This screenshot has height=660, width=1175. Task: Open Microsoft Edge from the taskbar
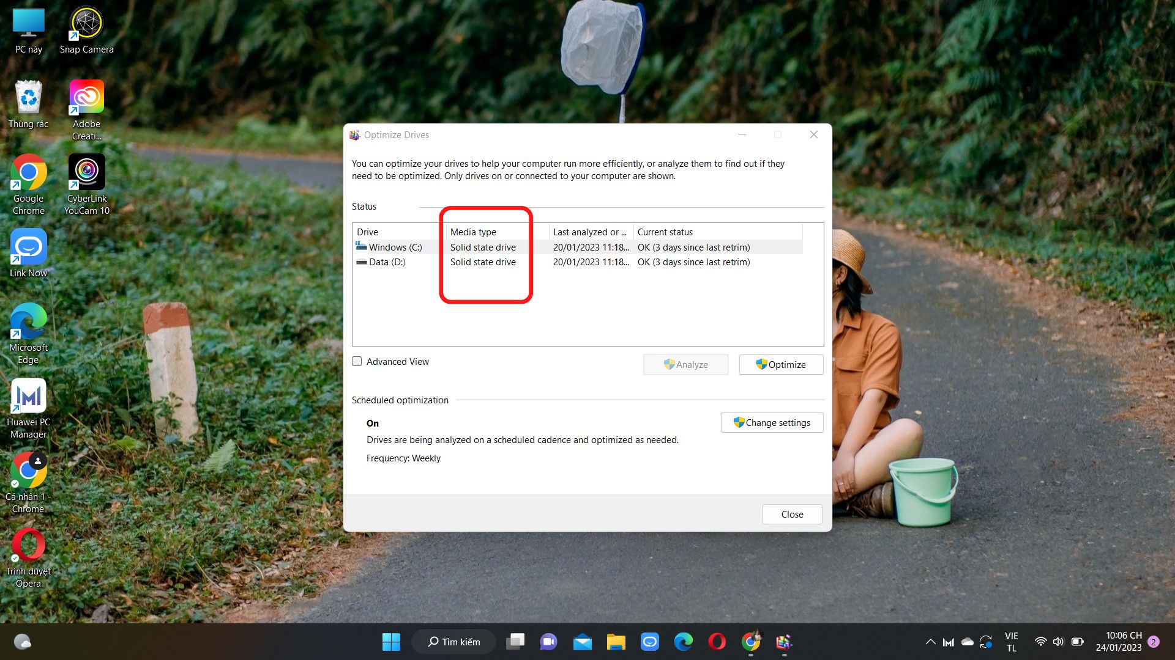click(x=683, y=642)
